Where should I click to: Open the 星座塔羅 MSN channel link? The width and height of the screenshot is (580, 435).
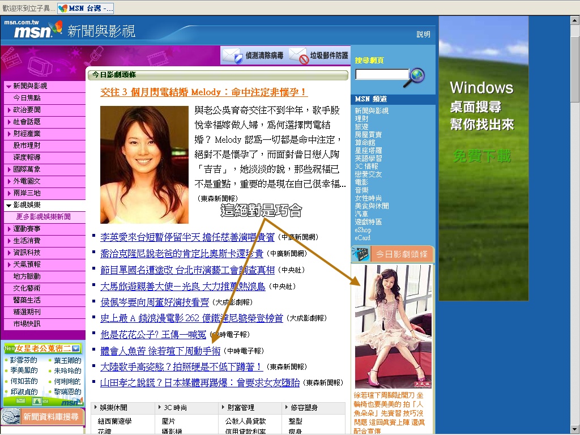pyautogui.click(x=368, y=151)
